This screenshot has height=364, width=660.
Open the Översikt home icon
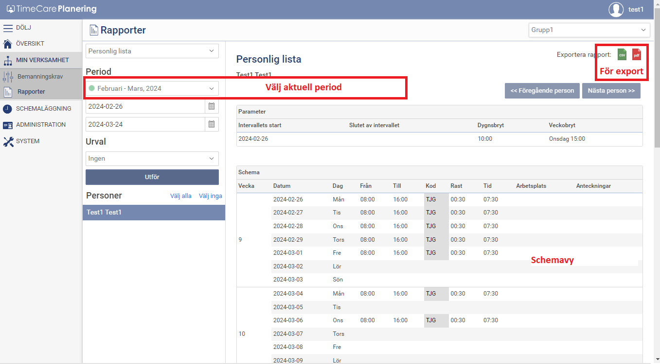(x=8, y=44)
